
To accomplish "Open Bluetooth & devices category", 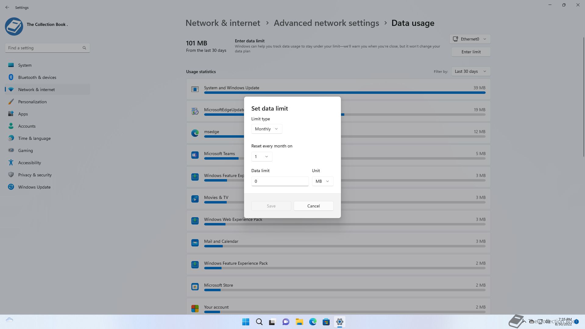I will [48, 77].
